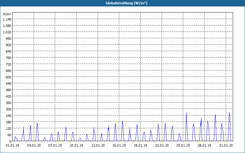This screenshot has height=153, width=245.
Task: Click the 600 y-axis label
Action: [9, 77]
